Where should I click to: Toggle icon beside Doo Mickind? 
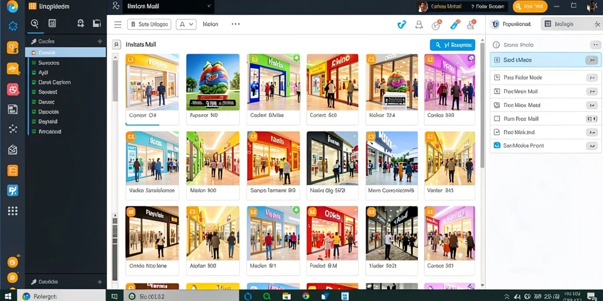click(x=496, y=132)
